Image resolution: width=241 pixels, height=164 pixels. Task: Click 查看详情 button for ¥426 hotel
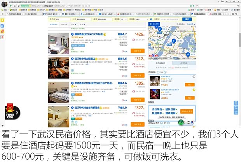(x=138, y=51)
